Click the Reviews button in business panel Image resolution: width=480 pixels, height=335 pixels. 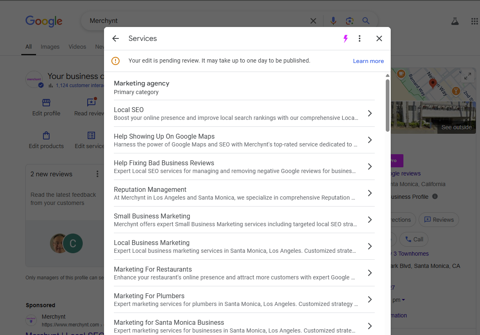pos(439,220)
